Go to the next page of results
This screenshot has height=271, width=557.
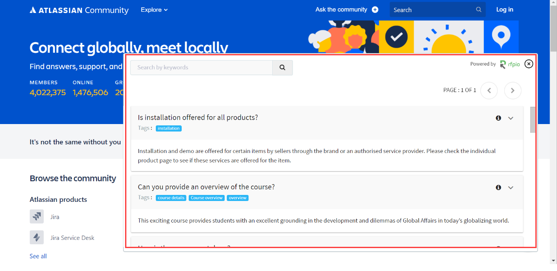[513, 90]
